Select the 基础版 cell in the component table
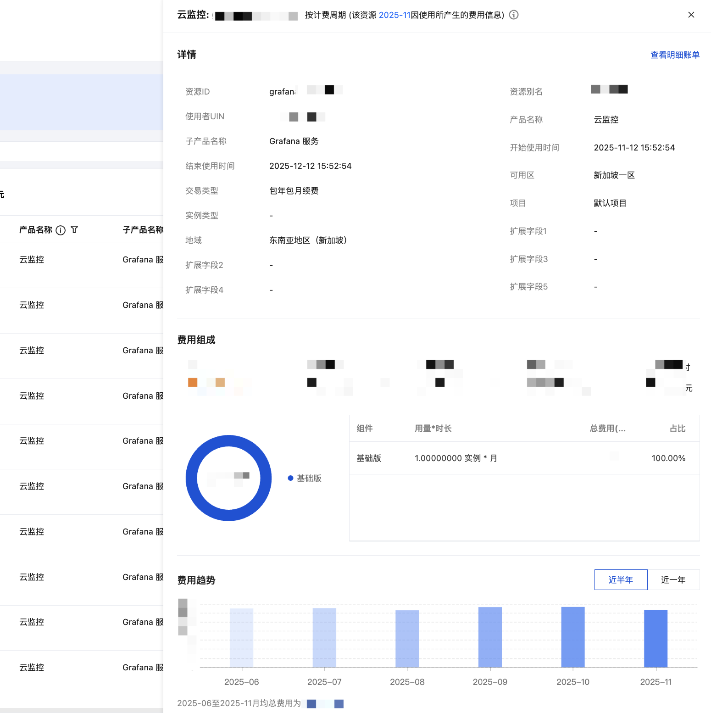Screen dimensions: 711x713 tap(369, 458)
